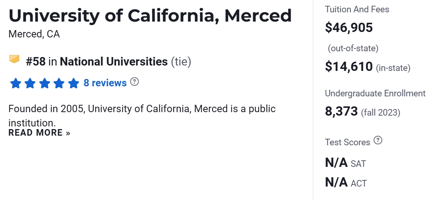Select the 8,373 enrollment number
The image size is (431, 200).
[341, 111]
